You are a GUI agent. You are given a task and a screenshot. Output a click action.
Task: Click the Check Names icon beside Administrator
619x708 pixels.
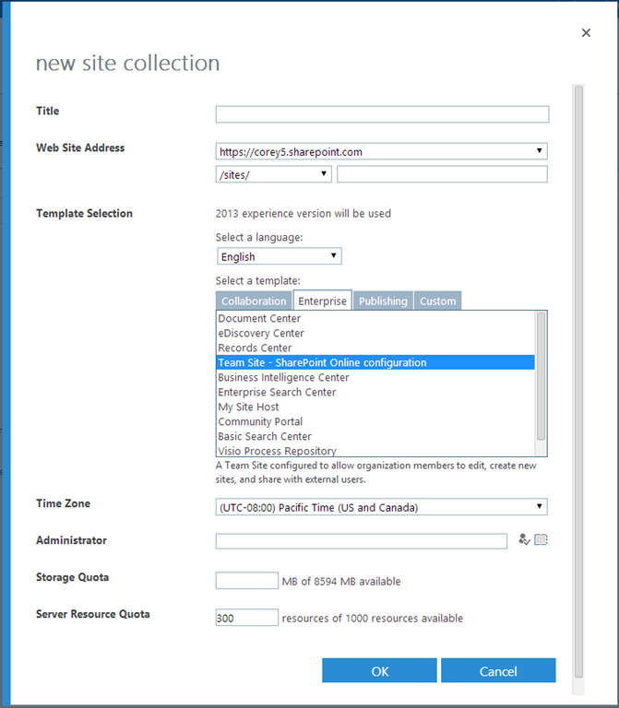524,539
